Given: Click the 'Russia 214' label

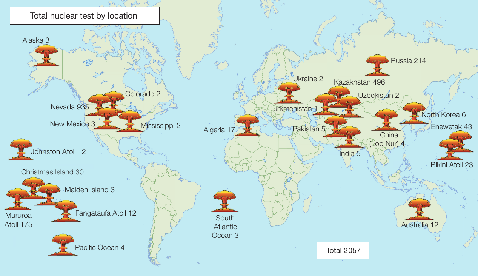Looking at the screenshot, I should (408, 60).
